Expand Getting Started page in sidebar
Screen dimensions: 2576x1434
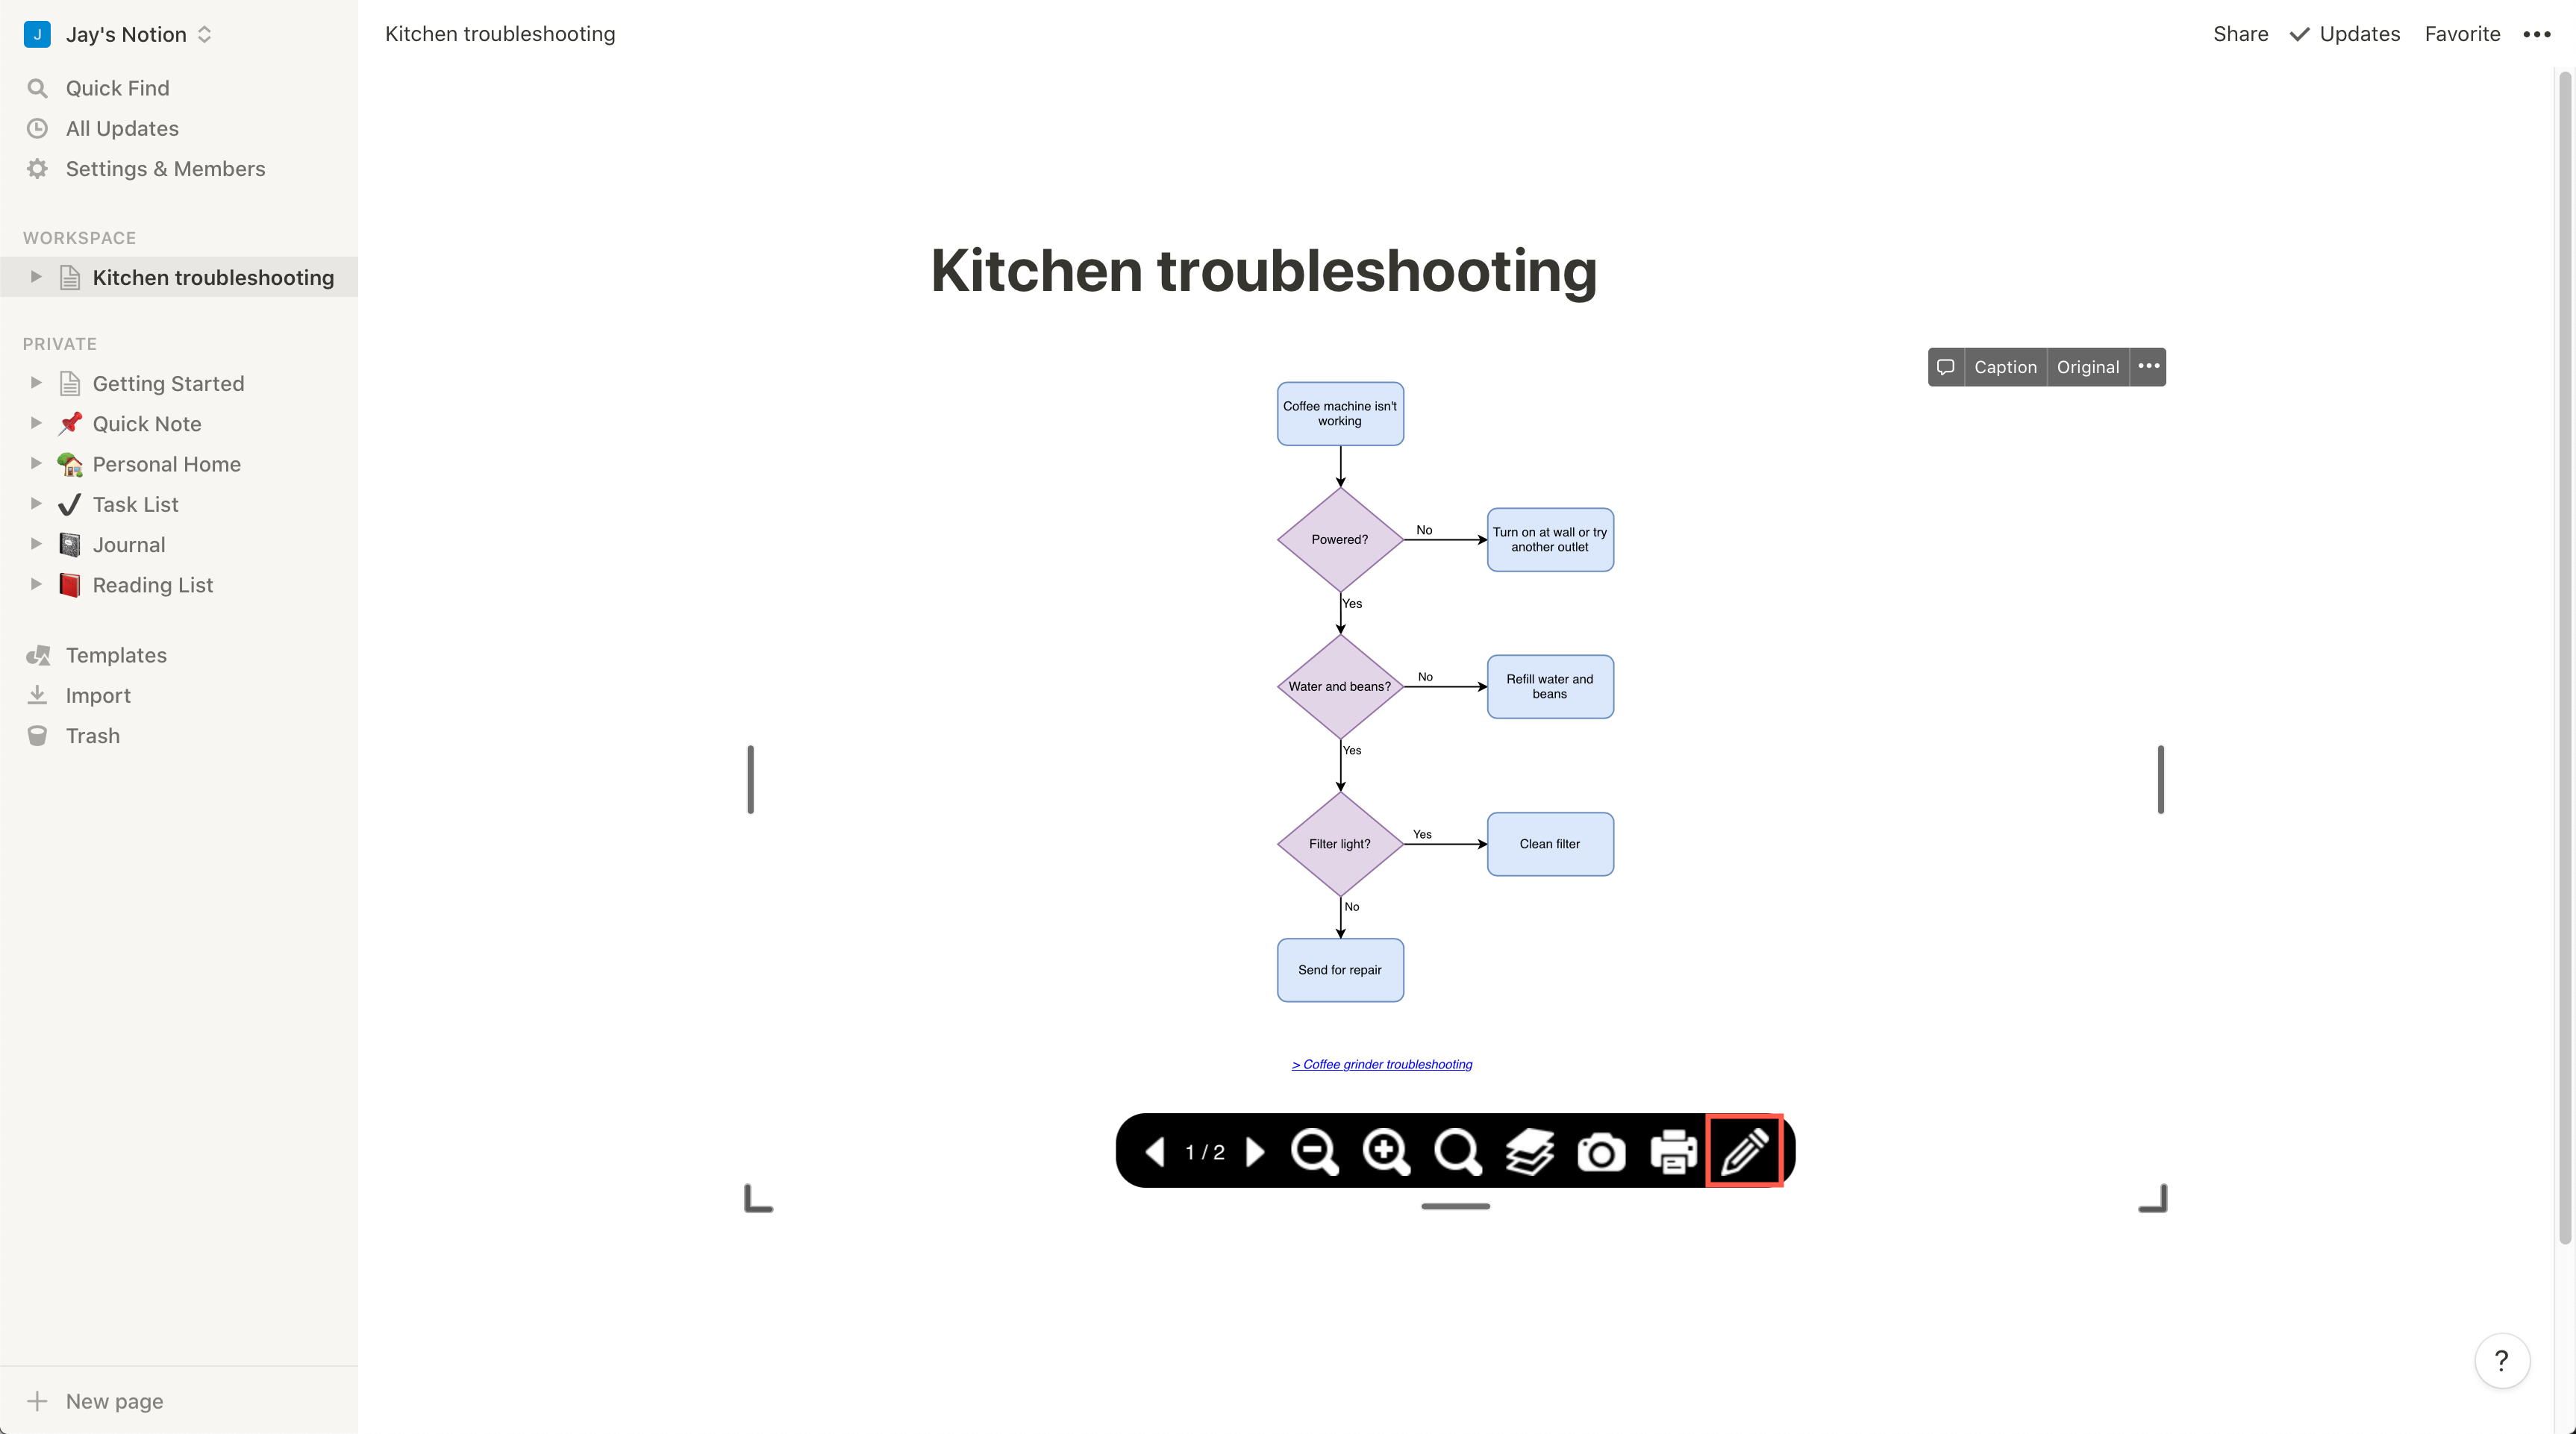click(x=35, y=383)
